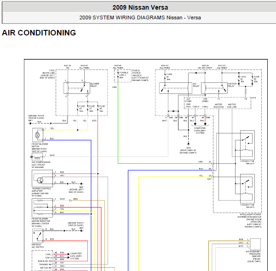
Task: Click "COMPUTER DATA LINES SYSTEM" beside the CAN-L pin
Action: tap(76, 256)
